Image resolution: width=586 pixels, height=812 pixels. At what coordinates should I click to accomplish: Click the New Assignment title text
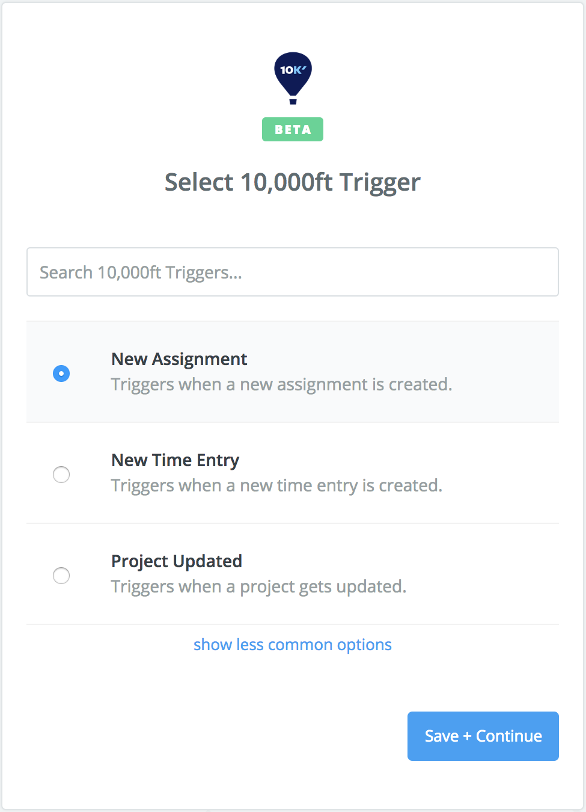[x=179, y=359]
